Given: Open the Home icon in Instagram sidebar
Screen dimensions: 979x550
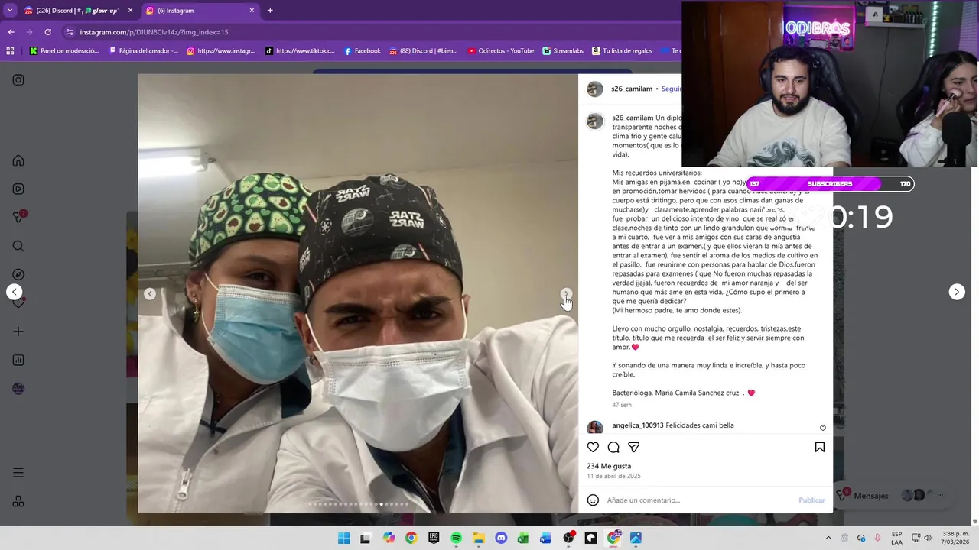Looking at the screenshot, I should point(18,160).
